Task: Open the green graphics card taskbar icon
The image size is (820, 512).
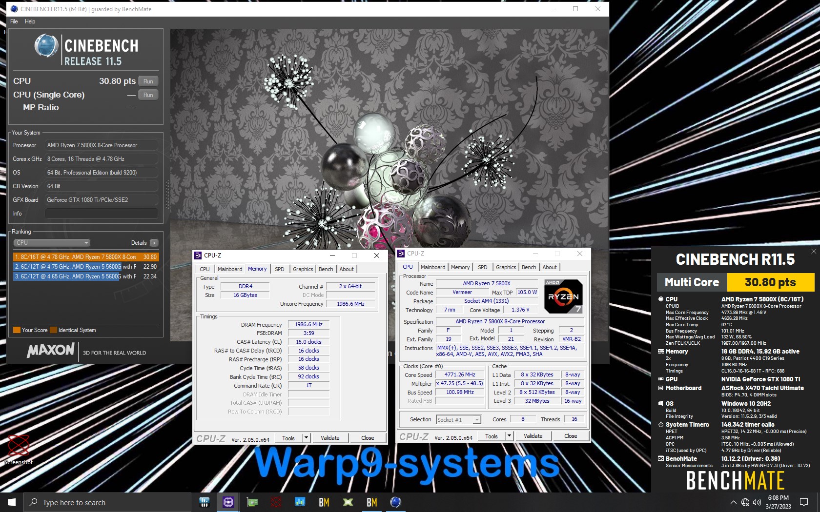Action: 252,502
